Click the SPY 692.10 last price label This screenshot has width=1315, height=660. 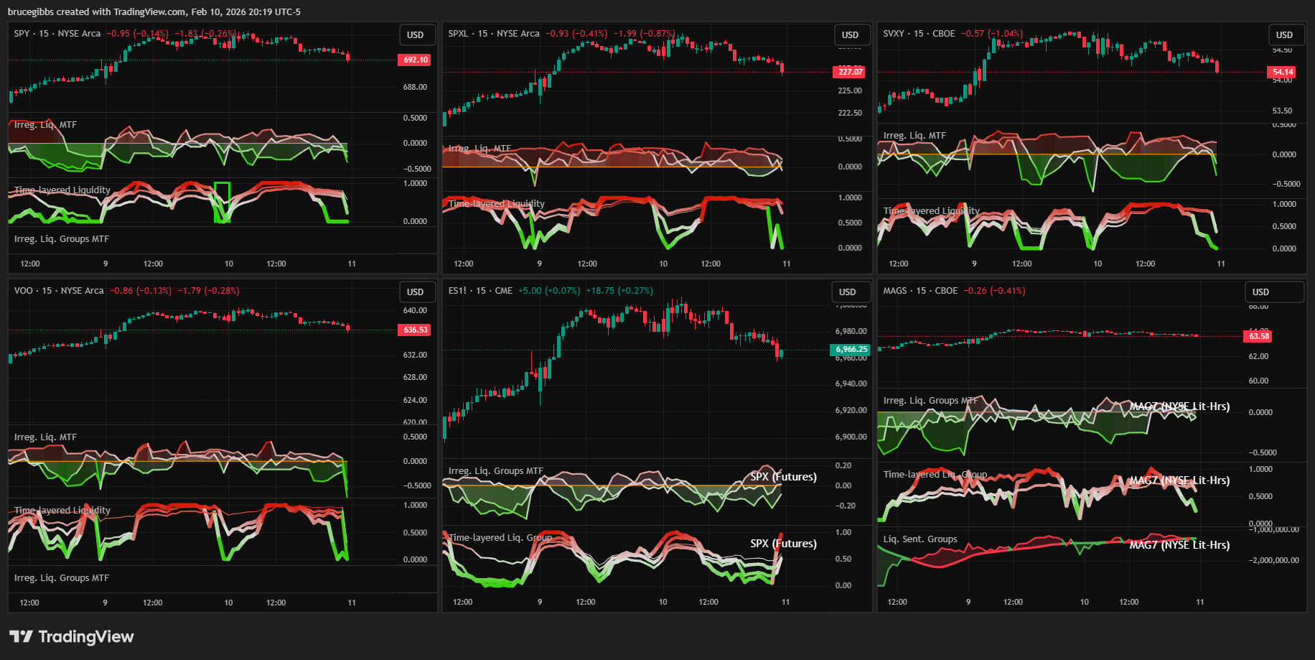[x=415, y=60]
